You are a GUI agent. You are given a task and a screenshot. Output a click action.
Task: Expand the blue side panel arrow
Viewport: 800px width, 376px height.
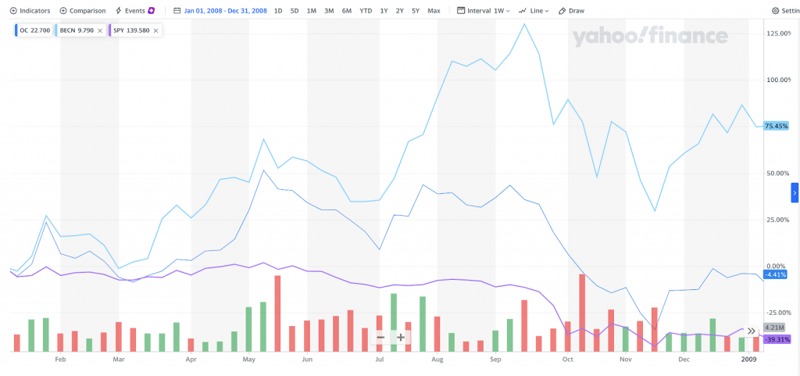pos(794,192)
